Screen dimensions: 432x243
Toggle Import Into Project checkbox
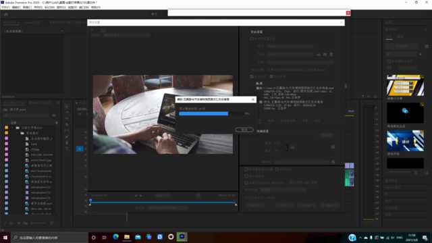(x=246, y=175)
